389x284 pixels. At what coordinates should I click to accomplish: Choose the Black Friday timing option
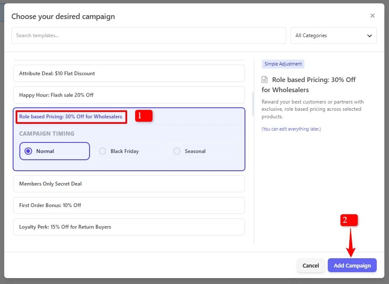(x=128, y=151)
